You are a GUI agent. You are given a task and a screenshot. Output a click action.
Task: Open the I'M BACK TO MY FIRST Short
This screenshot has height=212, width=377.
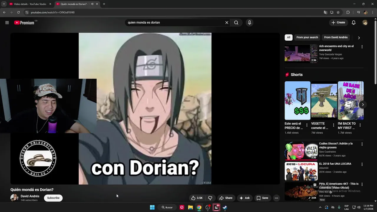(x=350, y=100)
